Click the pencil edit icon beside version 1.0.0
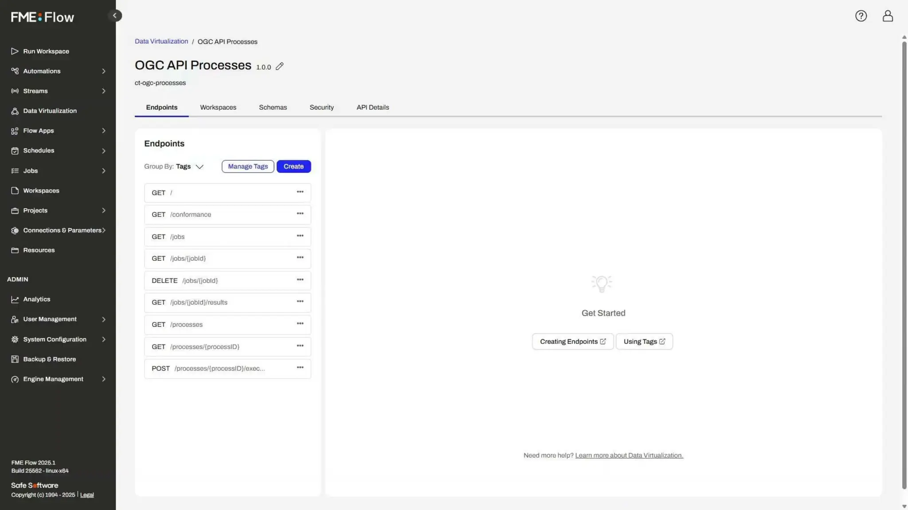The height and width of the screenshot is (510, 908). (x=279, y=66)
